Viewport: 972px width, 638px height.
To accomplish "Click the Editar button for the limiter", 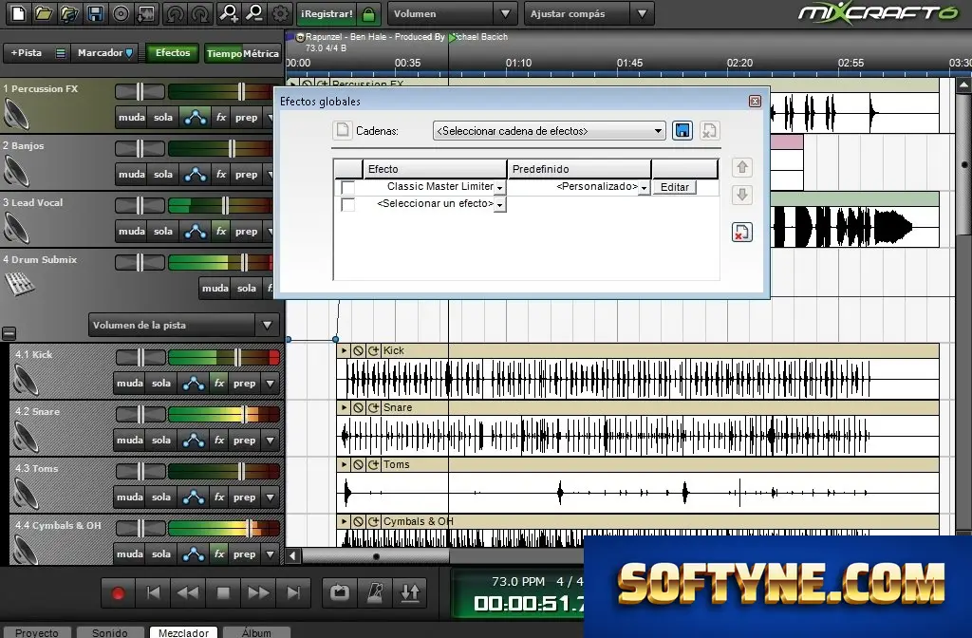I will pyautogui.click(x=675, y=187).
